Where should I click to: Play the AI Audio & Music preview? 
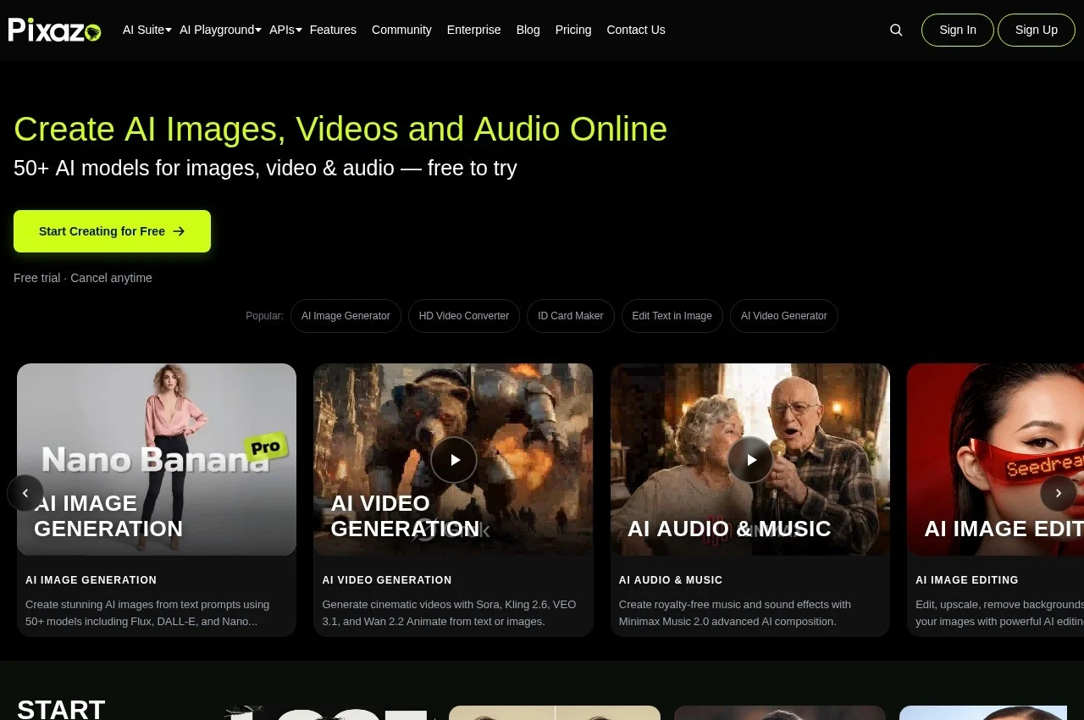pyautogui.click(x=750, y=460)
